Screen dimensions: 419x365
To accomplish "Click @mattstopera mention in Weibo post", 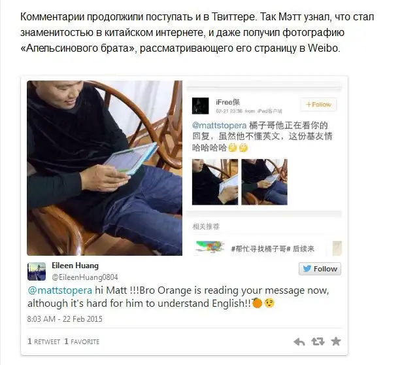I will click(x=219, y=126).
